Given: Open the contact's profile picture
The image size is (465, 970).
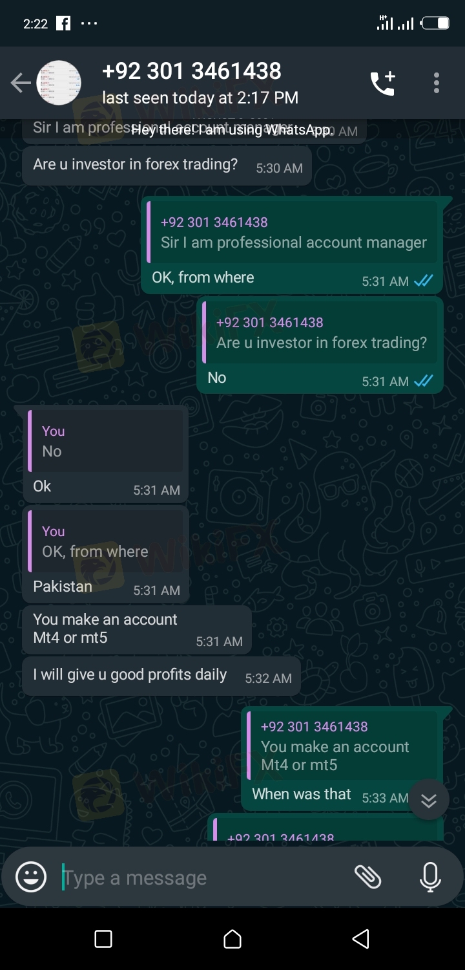Looking at the screenshot, I should pyautogui.click(x=59, y=83).
